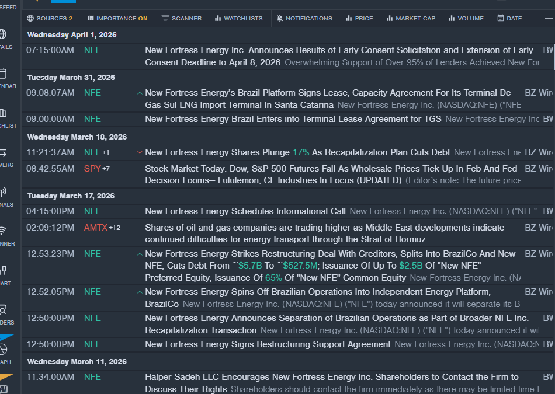Open Separation of Brazilian Operations headline
Screen dimensions: 555x394
point(337,324)
